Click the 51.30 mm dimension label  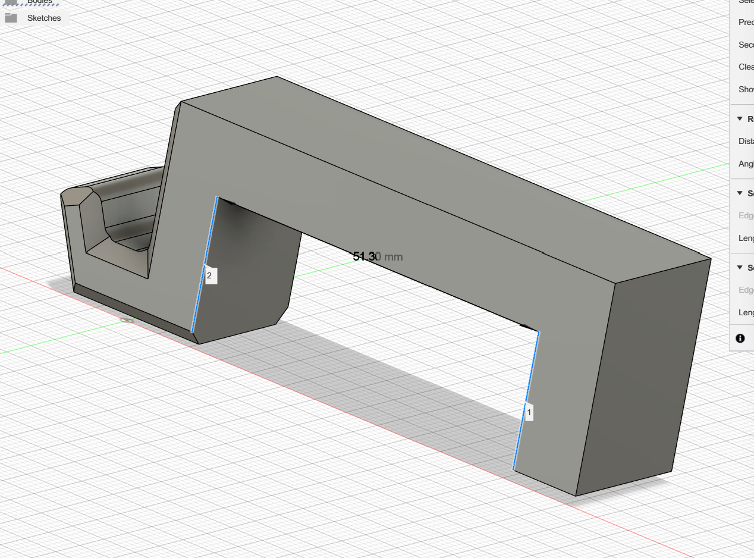[x=378, y=256]
